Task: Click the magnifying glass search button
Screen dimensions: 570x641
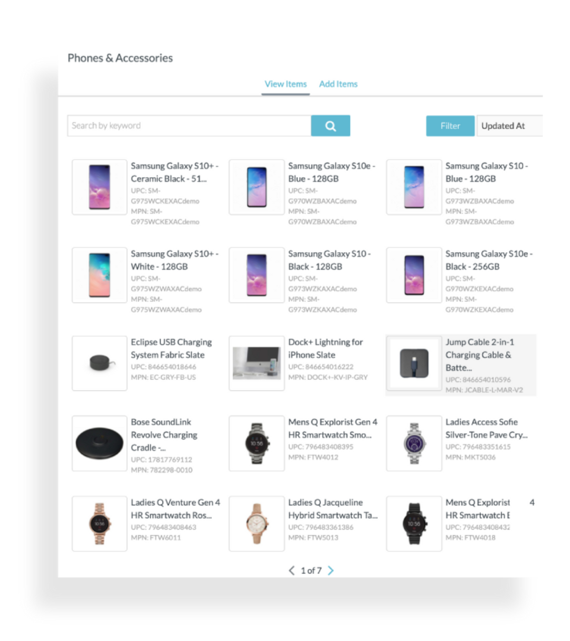Action: [x=330, y=126]
